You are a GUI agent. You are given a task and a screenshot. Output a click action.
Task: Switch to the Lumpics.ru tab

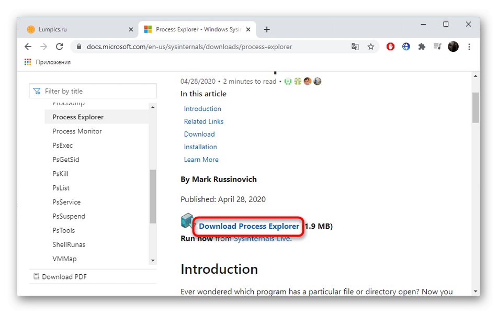pos(78,29)
